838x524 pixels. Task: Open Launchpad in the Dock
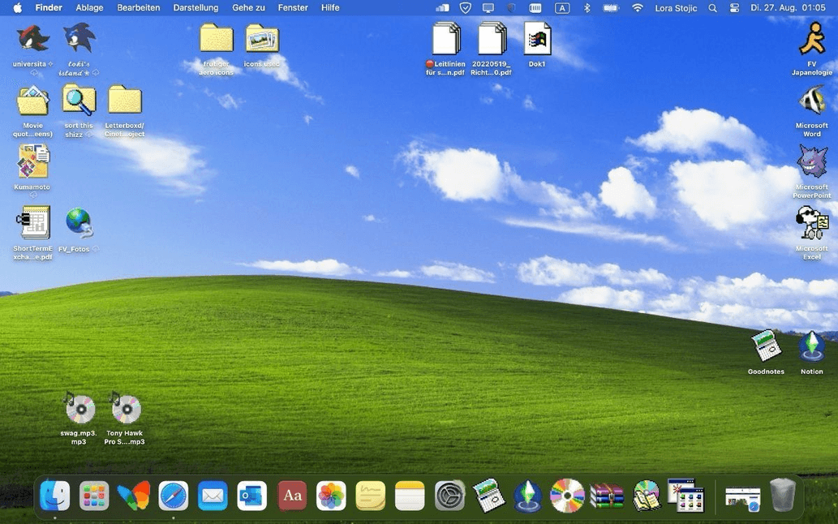94,496
